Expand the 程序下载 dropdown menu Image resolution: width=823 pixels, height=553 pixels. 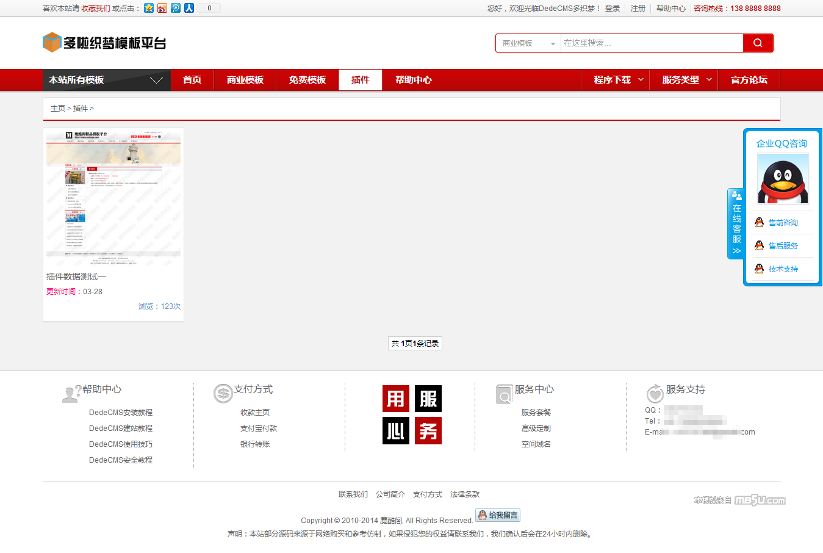[x=617, y=80]
